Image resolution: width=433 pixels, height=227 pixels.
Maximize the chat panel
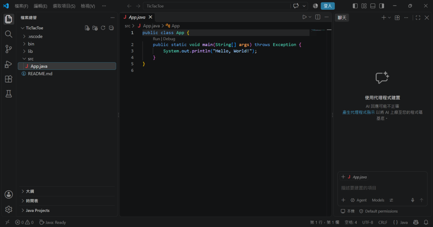tap(418, 18)
